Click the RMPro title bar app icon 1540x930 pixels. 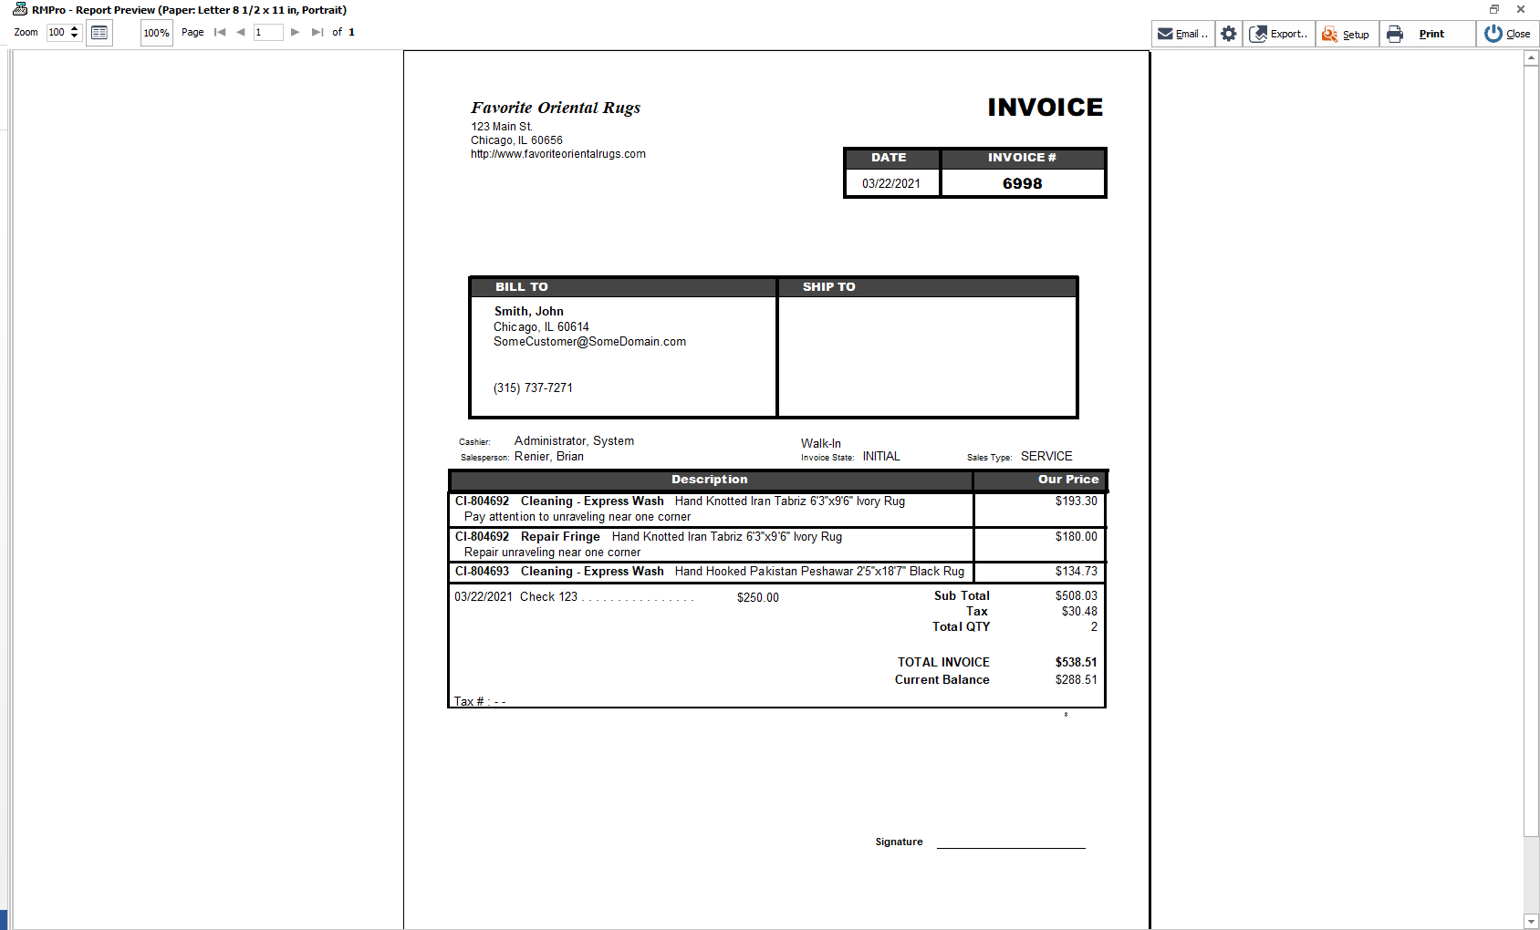20,9
